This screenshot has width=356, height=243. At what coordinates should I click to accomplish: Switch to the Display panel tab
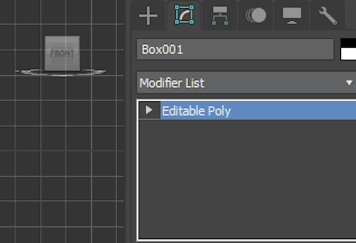coord(292,16)
